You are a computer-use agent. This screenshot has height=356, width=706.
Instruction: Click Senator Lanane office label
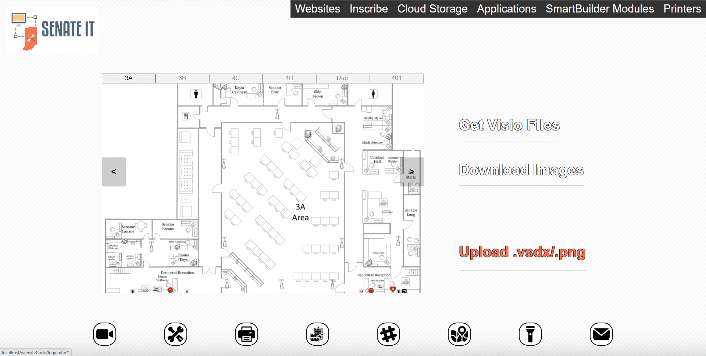[128, 229]
